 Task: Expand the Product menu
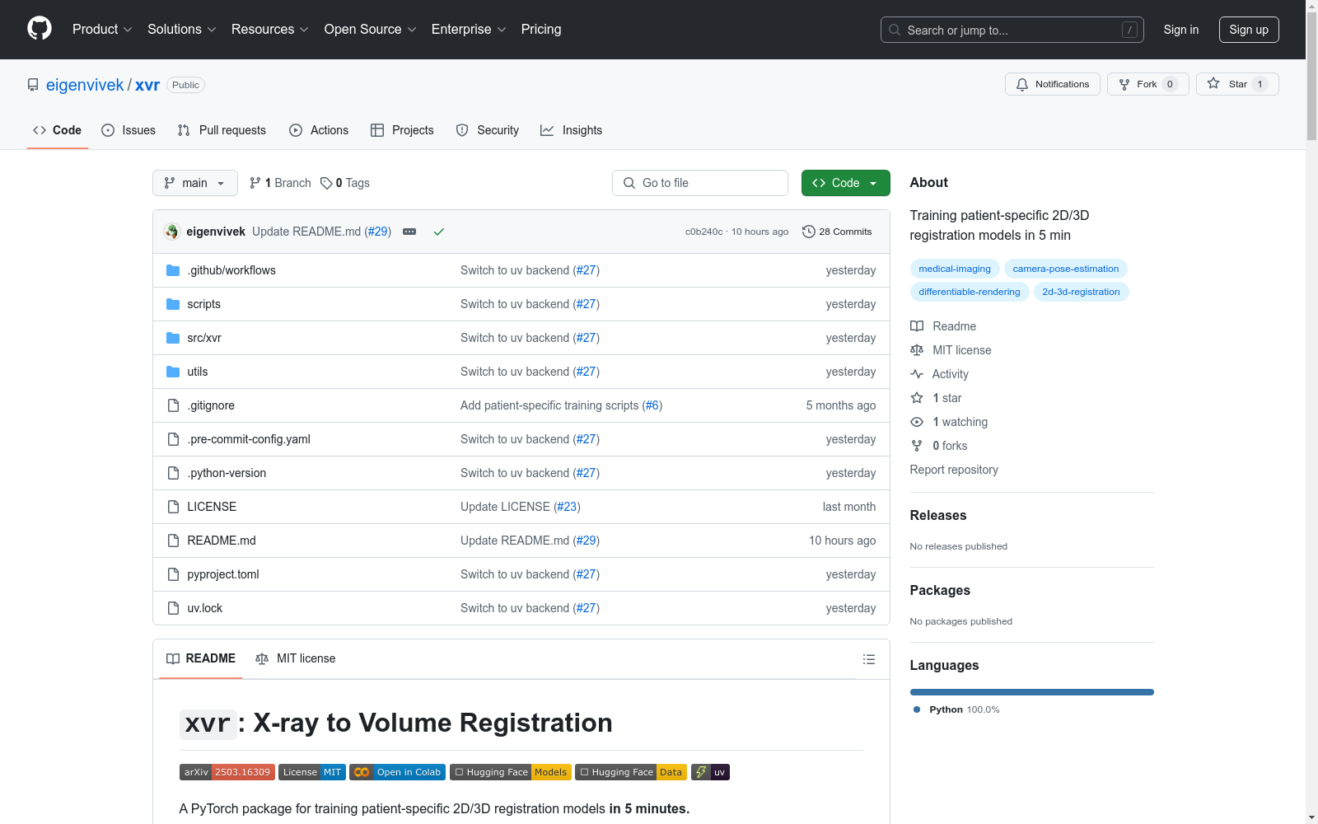point(102,30)
